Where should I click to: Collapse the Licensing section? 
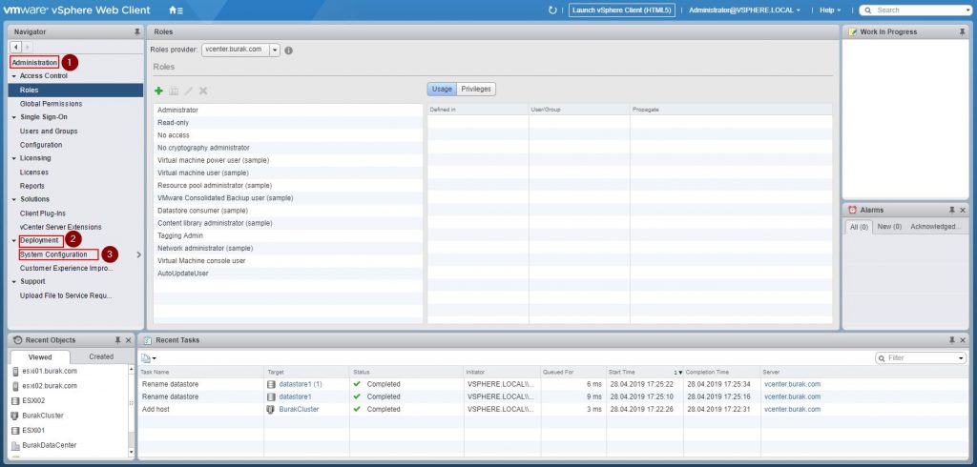13,159
